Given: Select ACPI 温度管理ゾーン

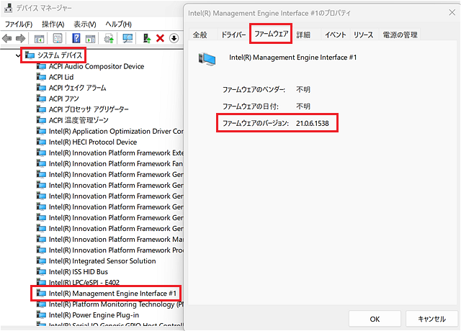Looking at the screenshot, I should point(79,120).
